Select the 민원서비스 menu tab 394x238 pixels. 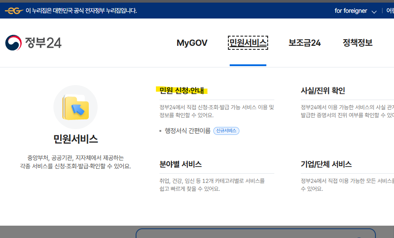[248, 43]
